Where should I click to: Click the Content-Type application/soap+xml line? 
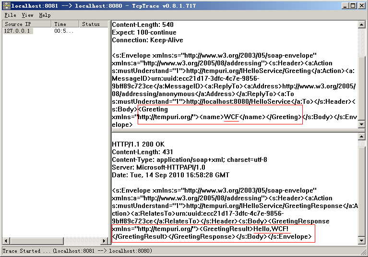(190, 160)
